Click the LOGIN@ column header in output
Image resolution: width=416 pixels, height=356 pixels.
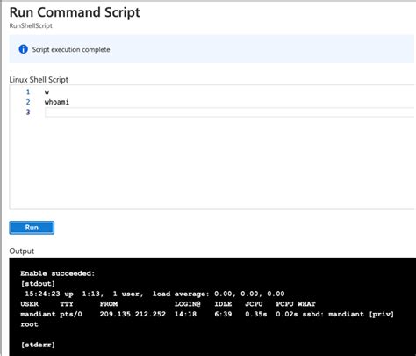pyautogui.click(x=188, y=304)
